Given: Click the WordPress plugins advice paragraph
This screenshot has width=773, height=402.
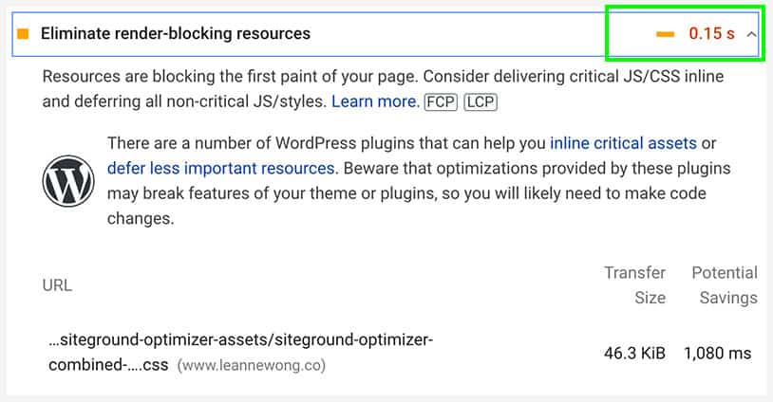Looking at the screenshot, I should [x=419, y=180].
